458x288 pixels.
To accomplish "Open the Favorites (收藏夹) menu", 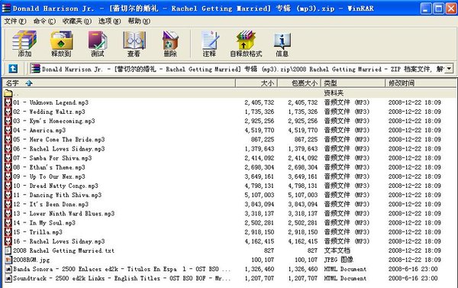I will [77, 21].
